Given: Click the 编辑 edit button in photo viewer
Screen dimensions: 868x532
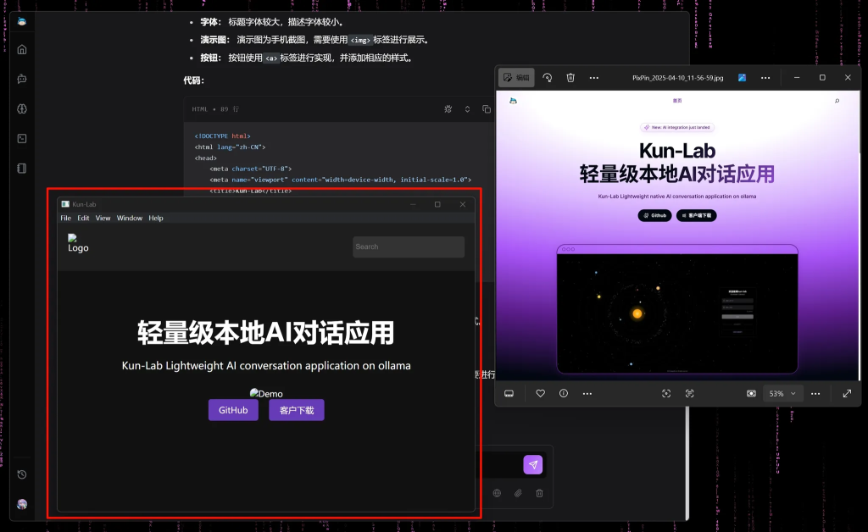Looking at the screenshot, I should point(516,77).
